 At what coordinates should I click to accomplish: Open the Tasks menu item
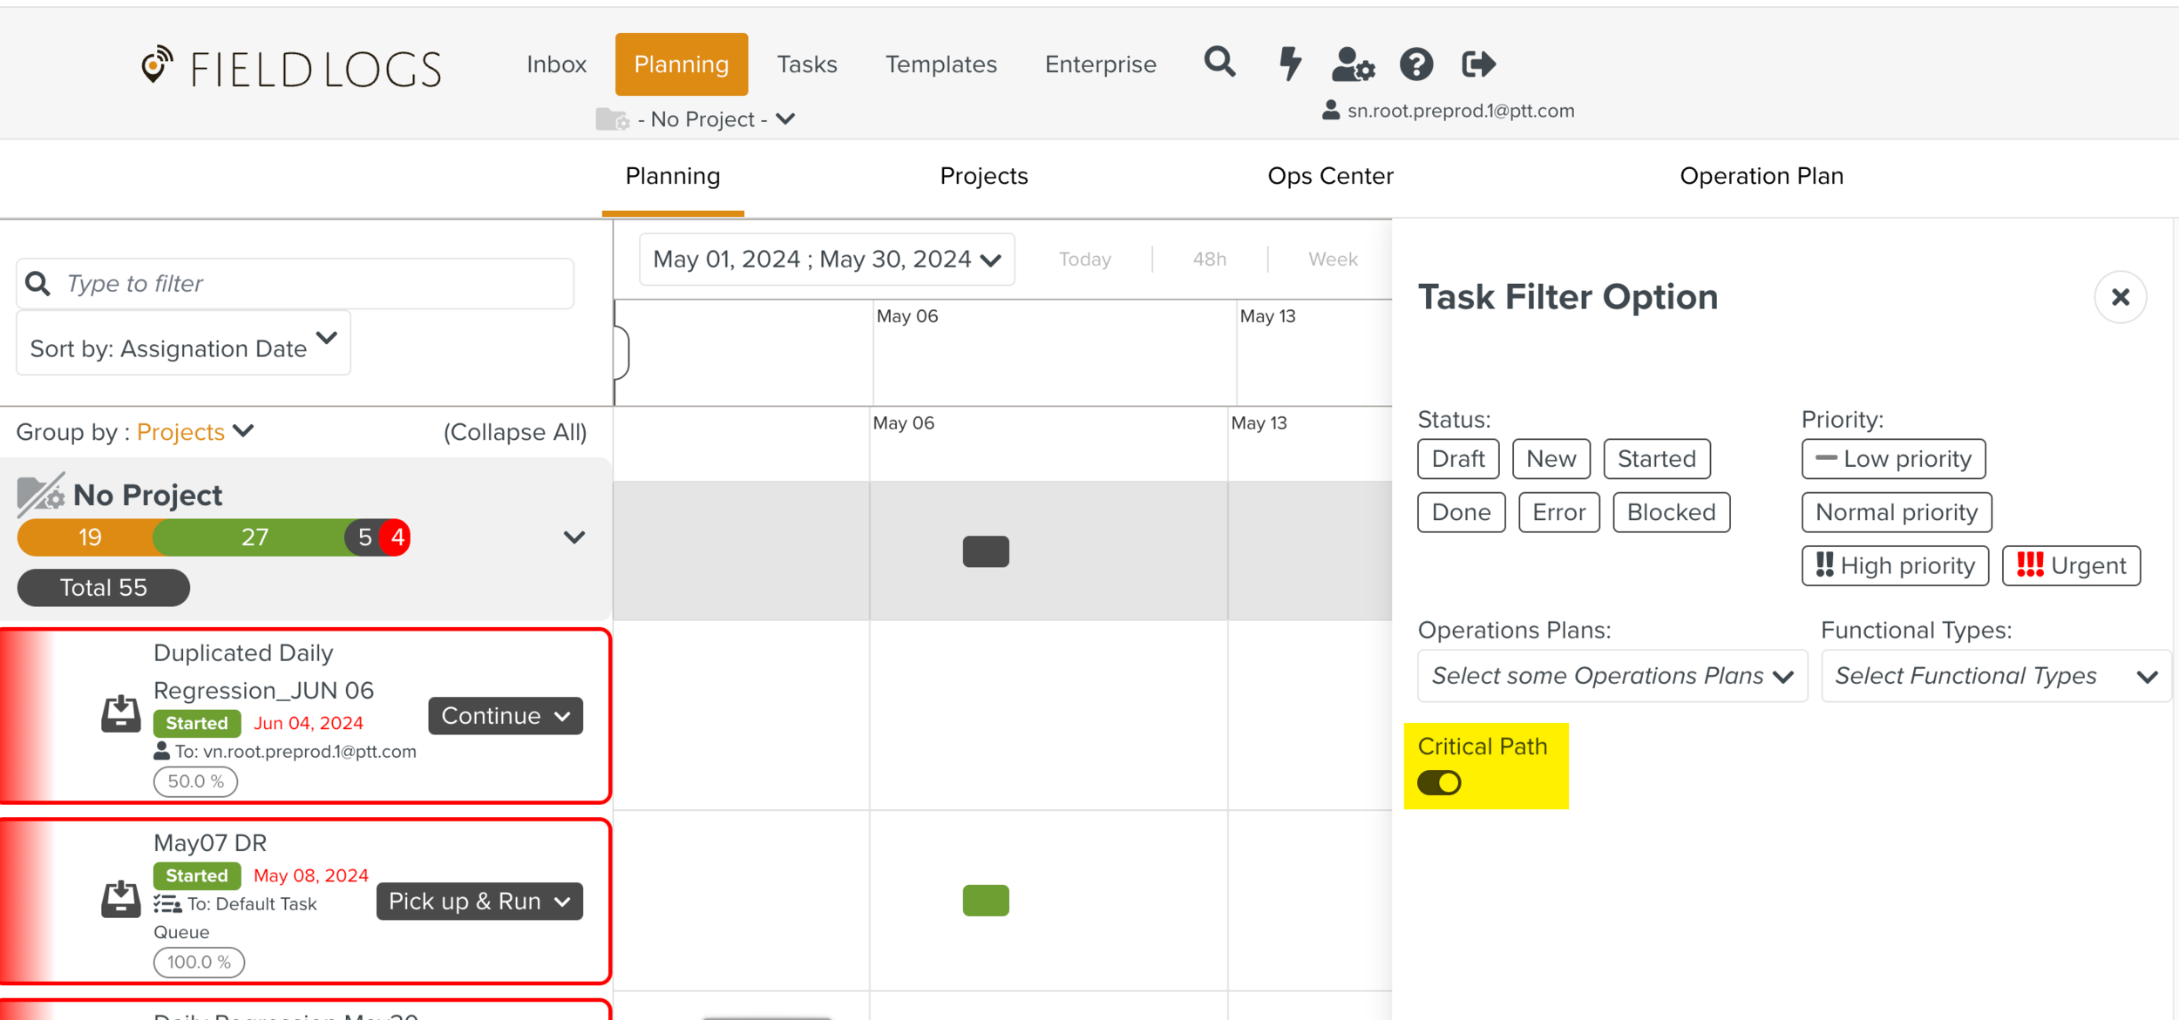[806, 64]
